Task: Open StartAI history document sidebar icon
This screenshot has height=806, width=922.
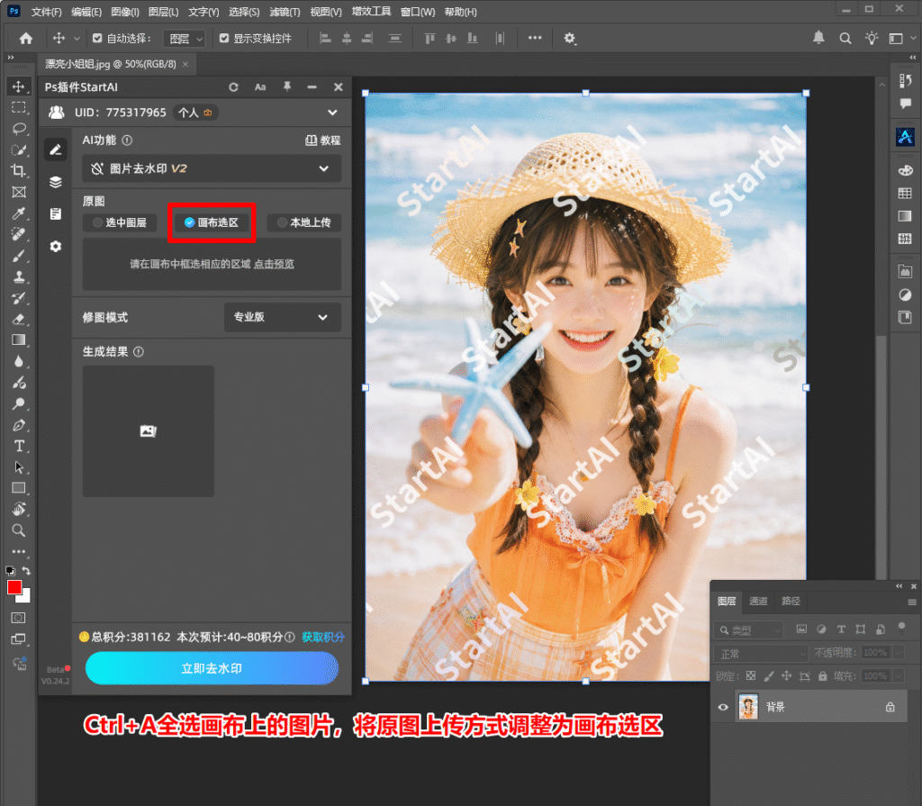Action: click(x=56, y=214)
